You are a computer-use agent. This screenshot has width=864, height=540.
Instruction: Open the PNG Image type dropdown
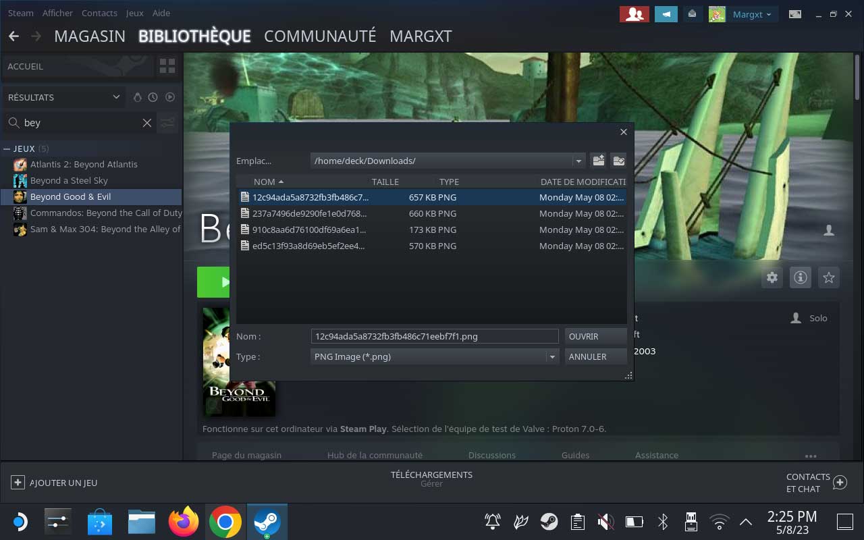435,356
